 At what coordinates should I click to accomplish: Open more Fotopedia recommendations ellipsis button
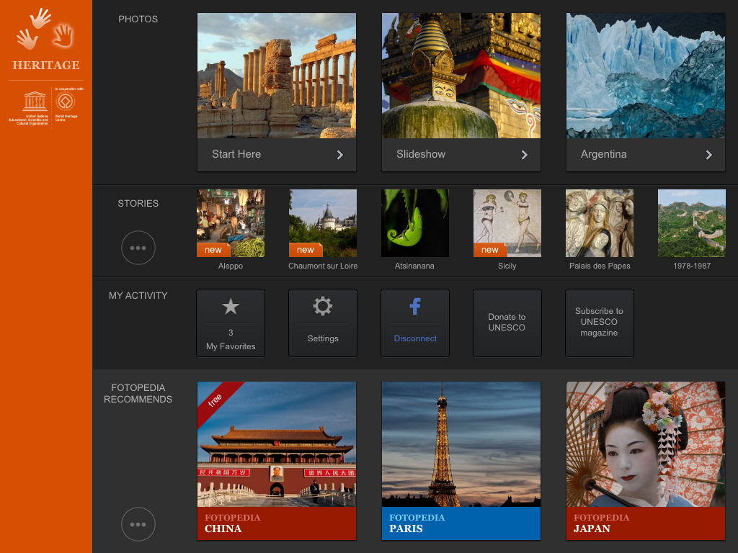click(138, 524)
